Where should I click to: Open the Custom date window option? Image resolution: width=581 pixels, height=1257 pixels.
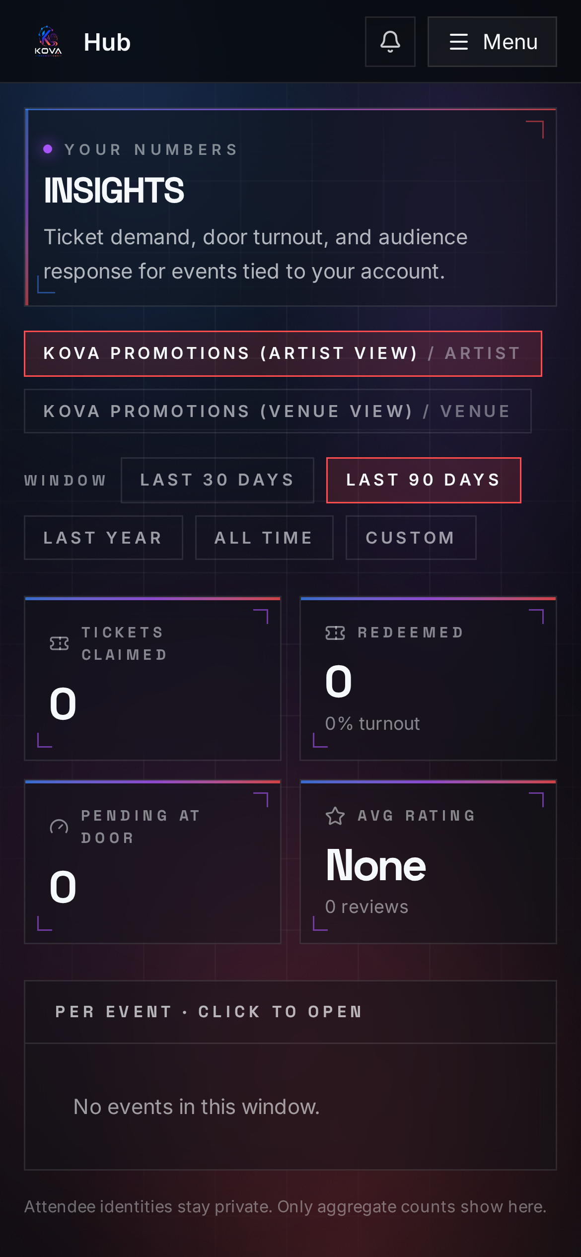(411, 538)
